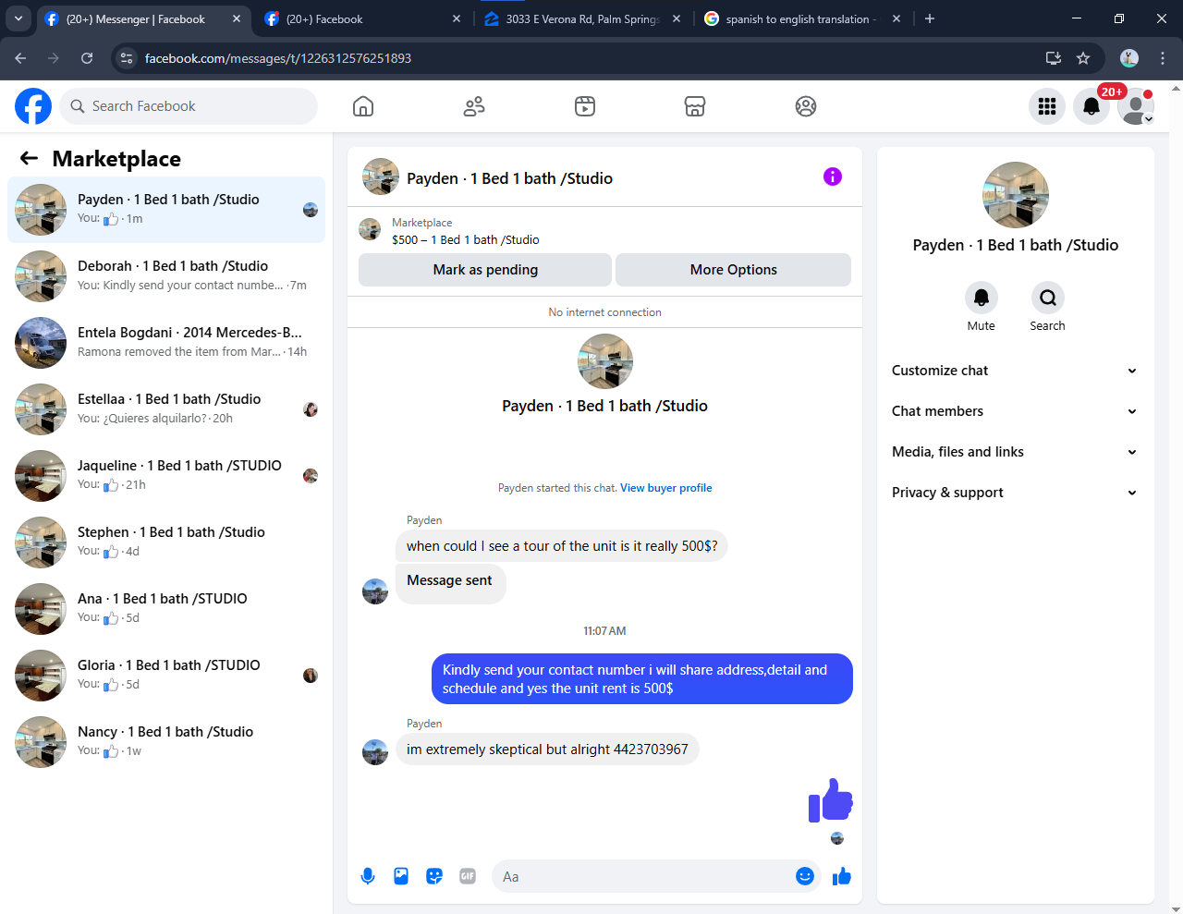Open Marketplace storefront icon in top navigation
Screen dimensions: 1183x914
tap(695, 106)
